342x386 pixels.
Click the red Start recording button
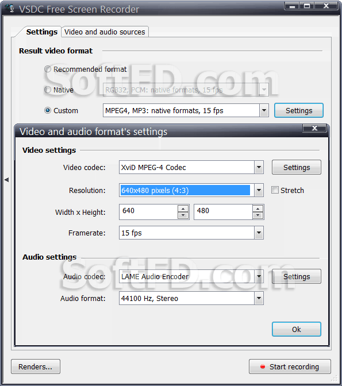(290, 366)
